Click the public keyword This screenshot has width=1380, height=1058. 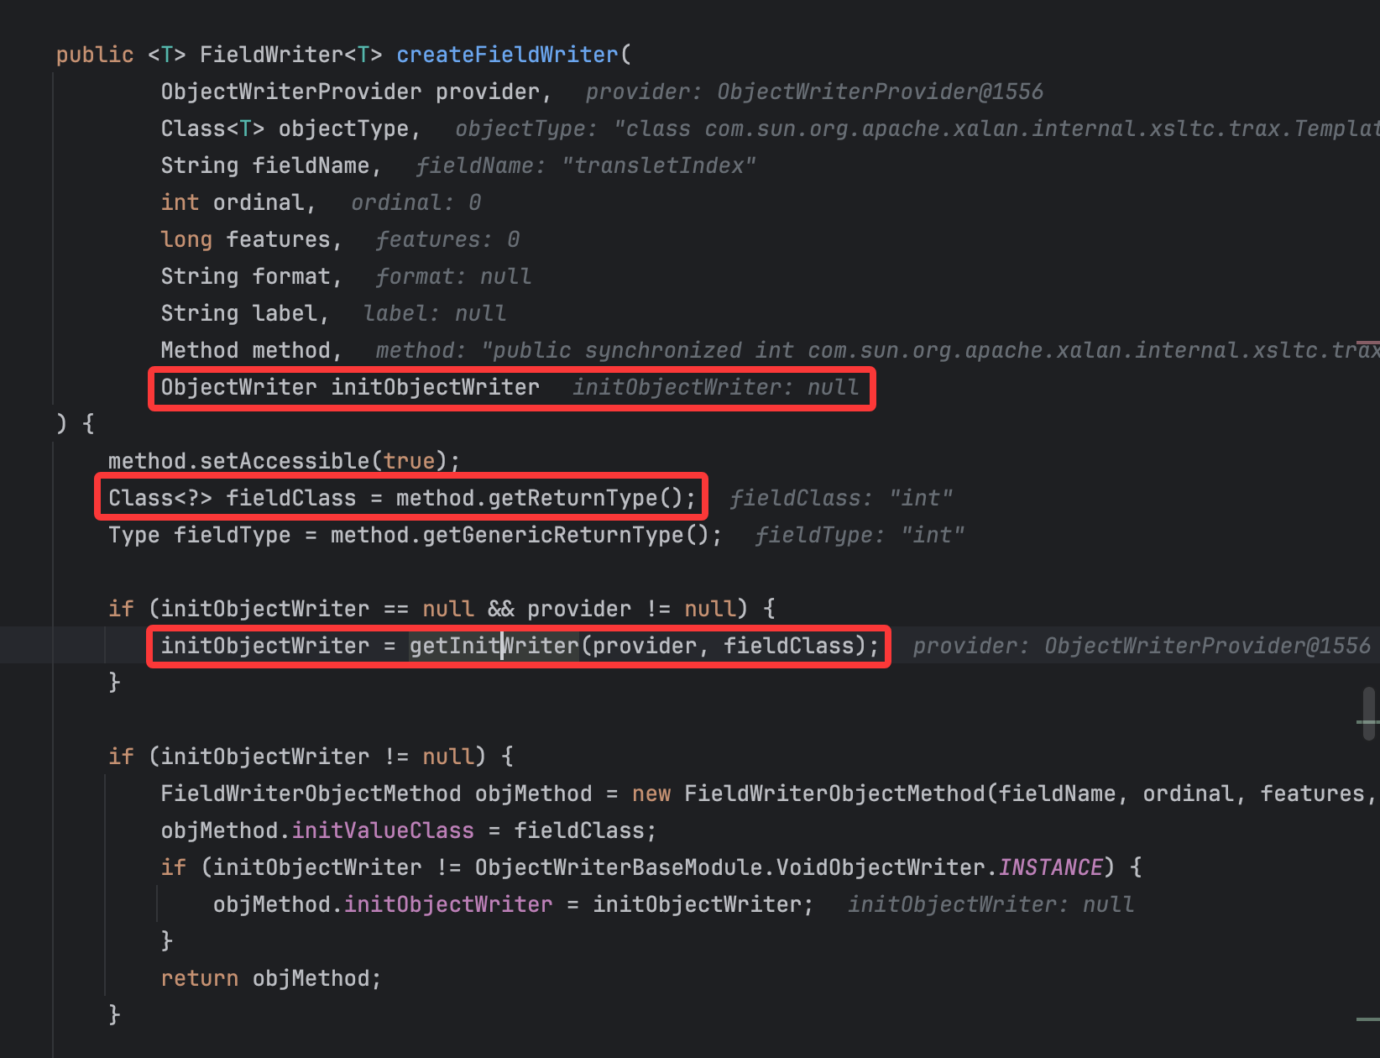pyautogui.click(x=94, y=55)
